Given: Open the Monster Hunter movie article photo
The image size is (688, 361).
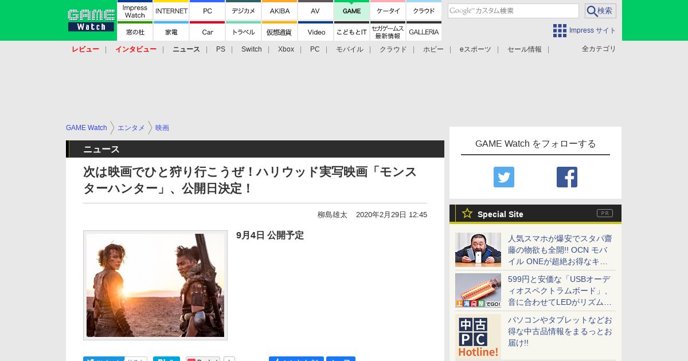Looking at the screenshot, I should coord(155,285).
